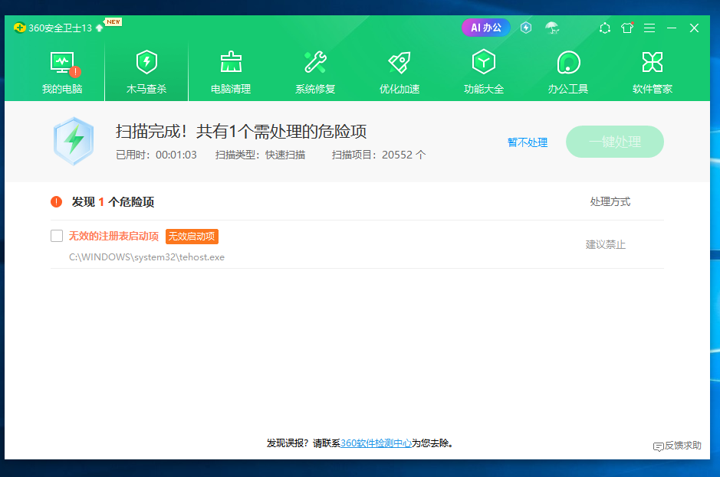Open 我的电脑 tab
720x477 pixels.
coord(62,72)
